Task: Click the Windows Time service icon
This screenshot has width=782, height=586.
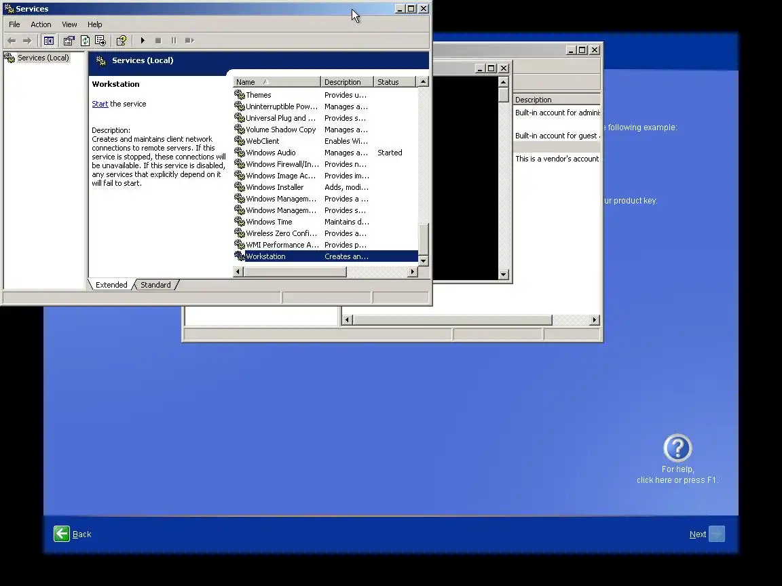Action: [x=240, y=222]
